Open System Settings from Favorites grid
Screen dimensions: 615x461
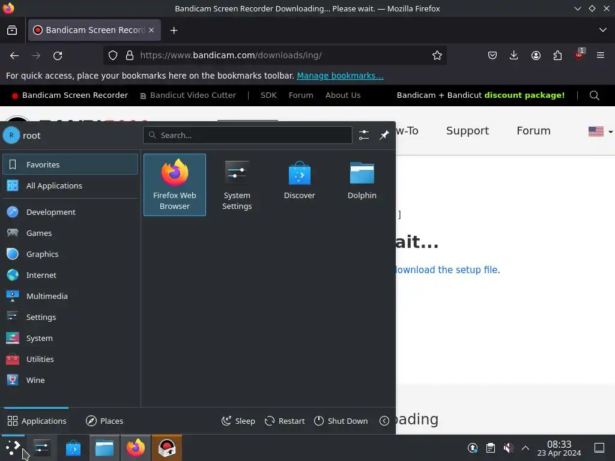tap(237, 185)
